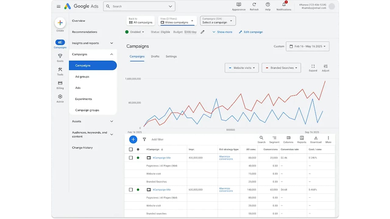Open the Segment tool
This screenshot has width=390, height=219.
coord(274,140)
